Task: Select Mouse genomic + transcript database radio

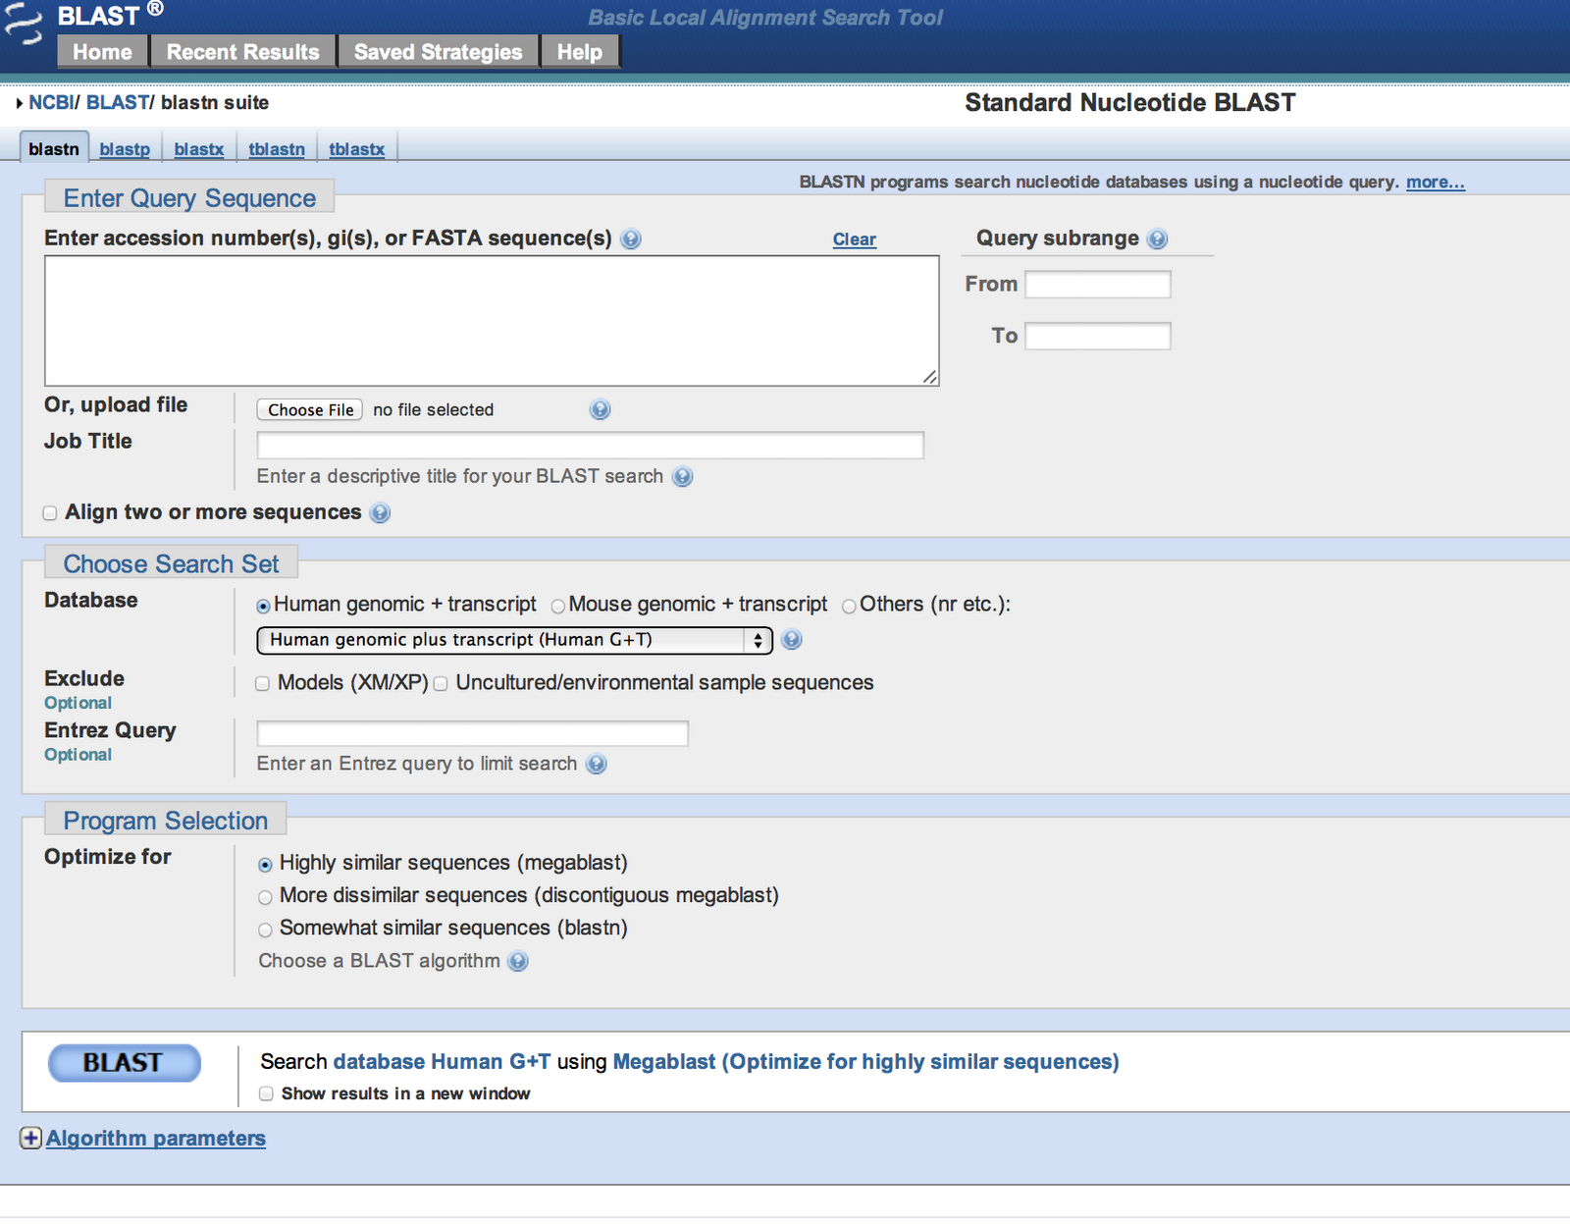Action: click(x=558, y=607)
